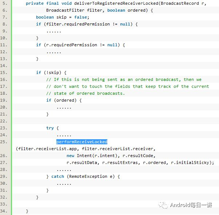Screen dimensions: 219x215
Task: Click 'r.resultCode' argument
Action: pyautogui.click(x=138, y=156)
